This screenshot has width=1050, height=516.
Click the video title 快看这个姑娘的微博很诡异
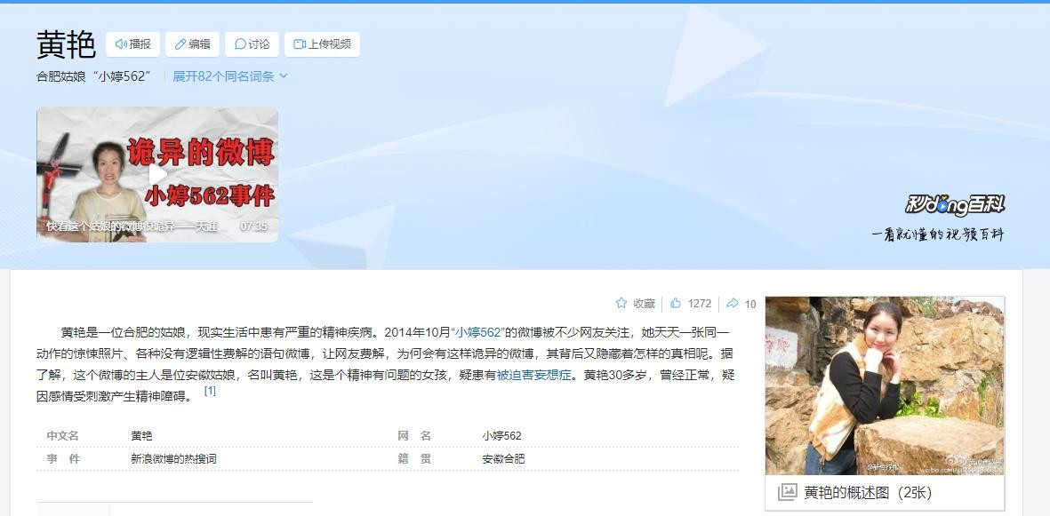pos(132,226)
